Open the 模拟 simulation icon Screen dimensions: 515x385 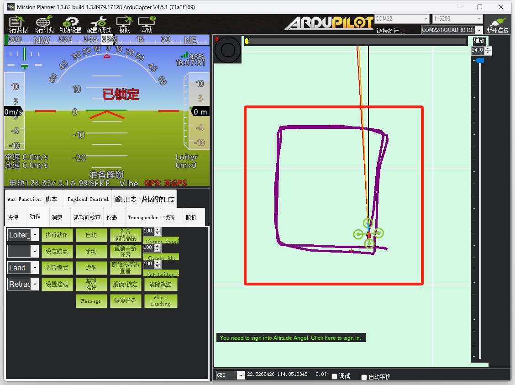pos(125,25)
